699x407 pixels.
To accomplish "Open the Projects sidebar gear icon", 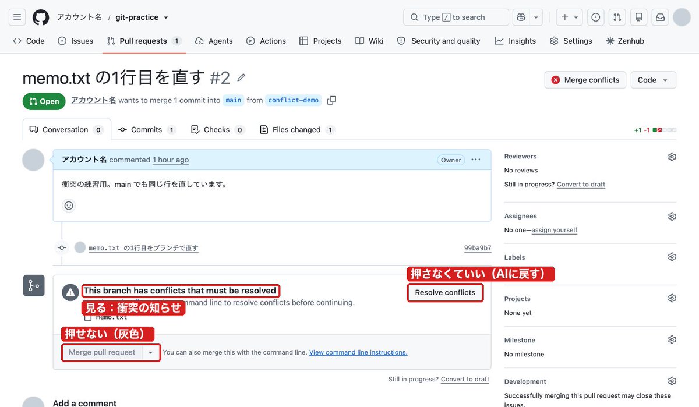I will (x=672, y=298).
